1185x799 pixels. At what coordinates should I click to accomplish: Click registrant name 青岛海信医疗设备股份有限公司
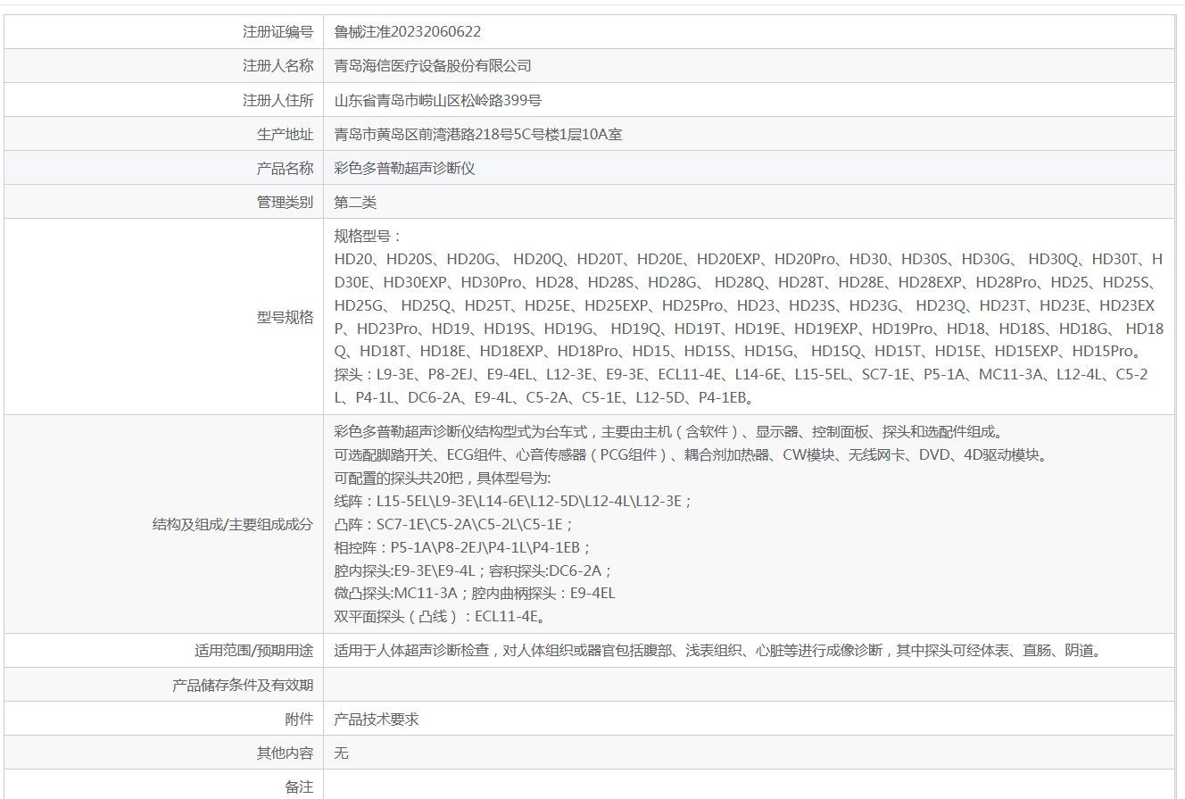[x=433, y=65]
